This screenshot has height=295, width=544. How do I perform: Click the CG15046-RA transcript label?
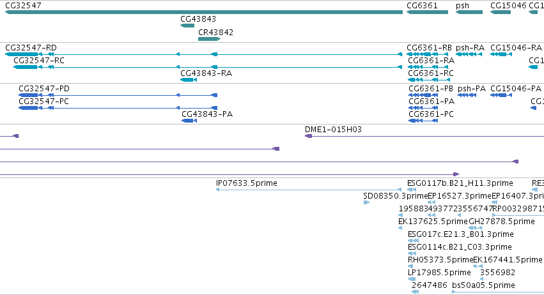pyautogui.click(x=517, y=47)
